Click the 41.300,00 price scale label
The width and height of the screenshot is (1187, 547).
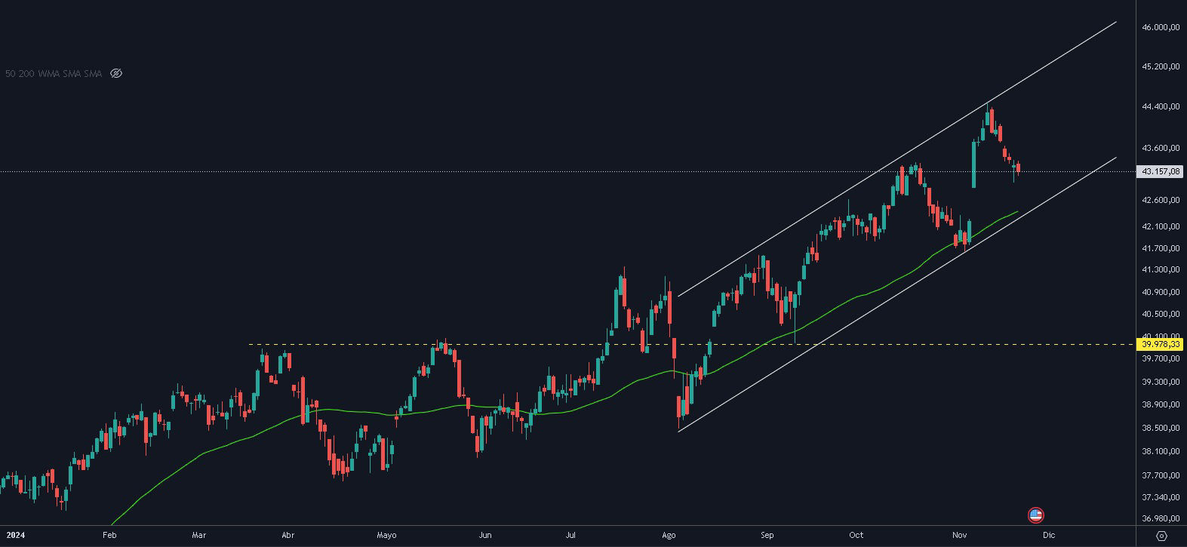click(1161, 270)
